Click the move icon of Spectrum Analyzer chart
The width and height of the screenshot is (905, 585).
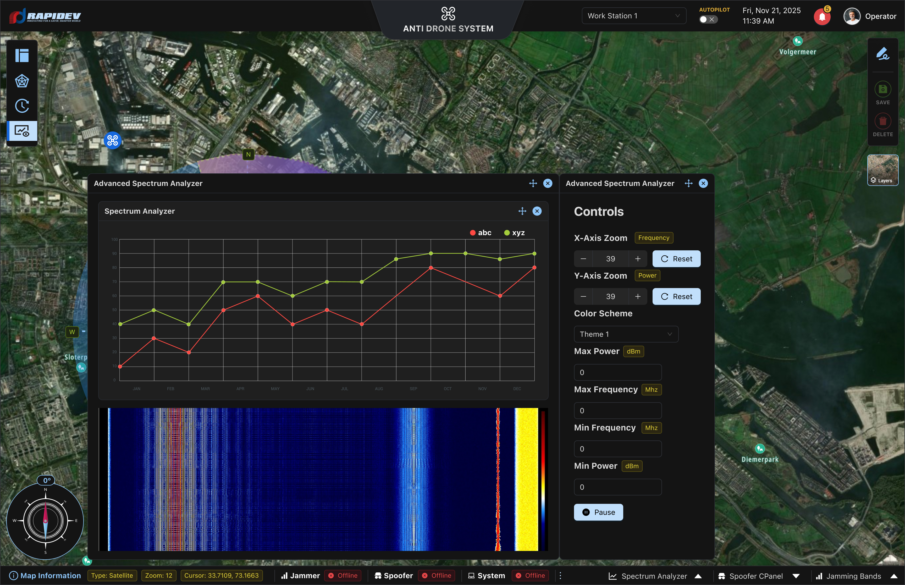522,211
